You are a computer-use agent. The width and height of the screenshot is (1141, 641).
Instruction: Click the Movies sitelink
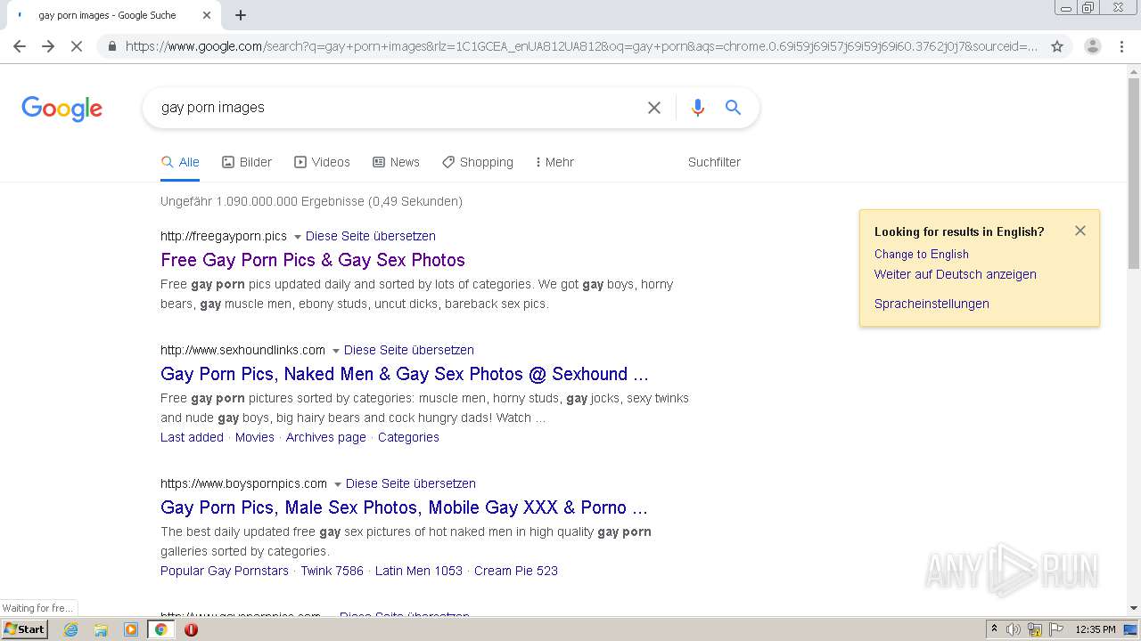[x=255, y=437]
